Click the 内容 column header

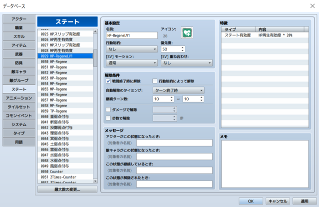(280, 29)
